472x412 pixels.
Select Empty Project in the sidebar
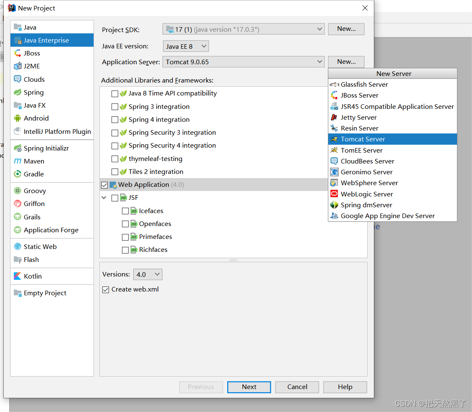click(x=52, y=293)
